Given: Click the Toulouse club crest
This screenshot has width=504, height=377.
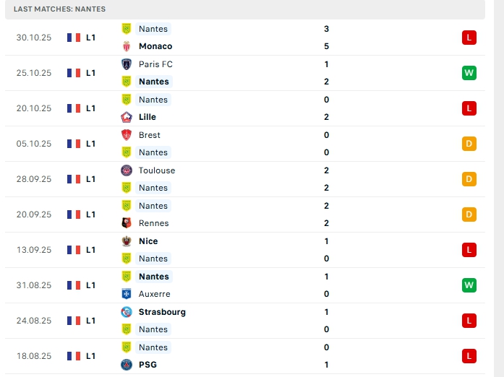Looking at the screenshot, I should [127, 170].
